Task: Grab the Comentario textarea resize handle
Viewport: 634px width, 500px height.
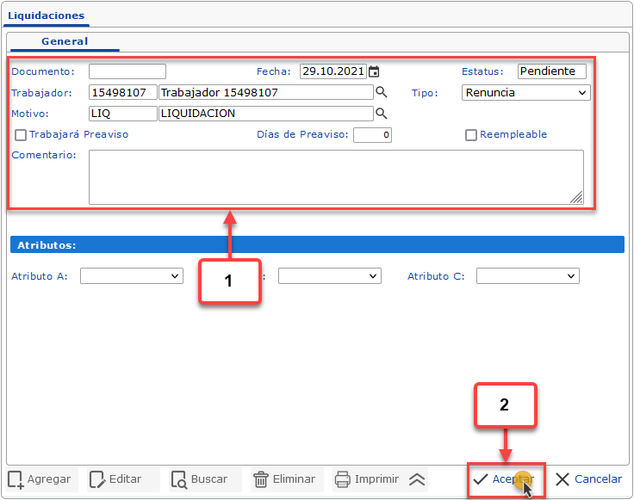Action: coord(577,197)
